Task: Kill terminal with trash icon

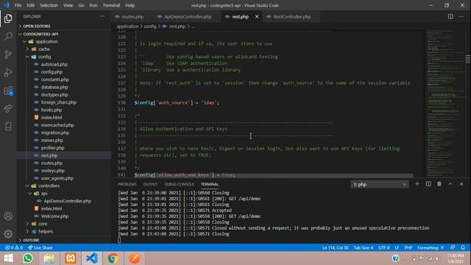Action: click(x=439, y=184)
